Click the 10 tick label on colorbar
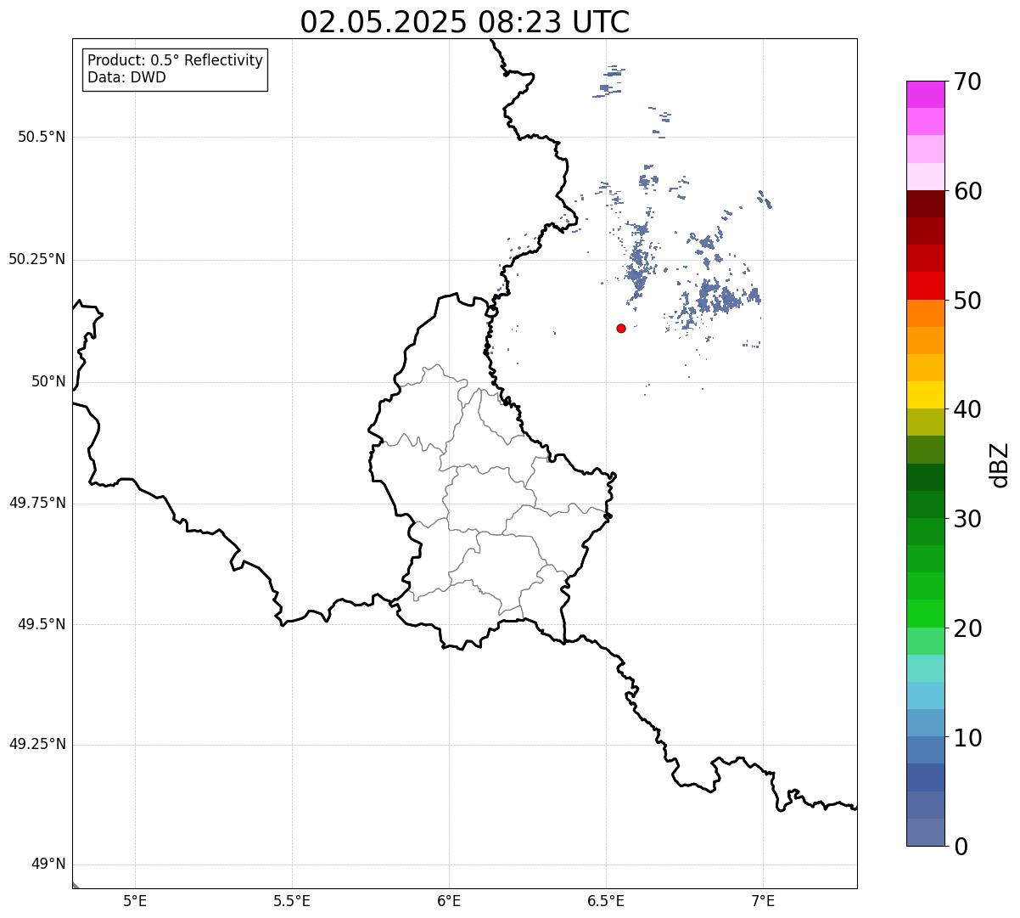1020x918 pixels. pos(967,738)
